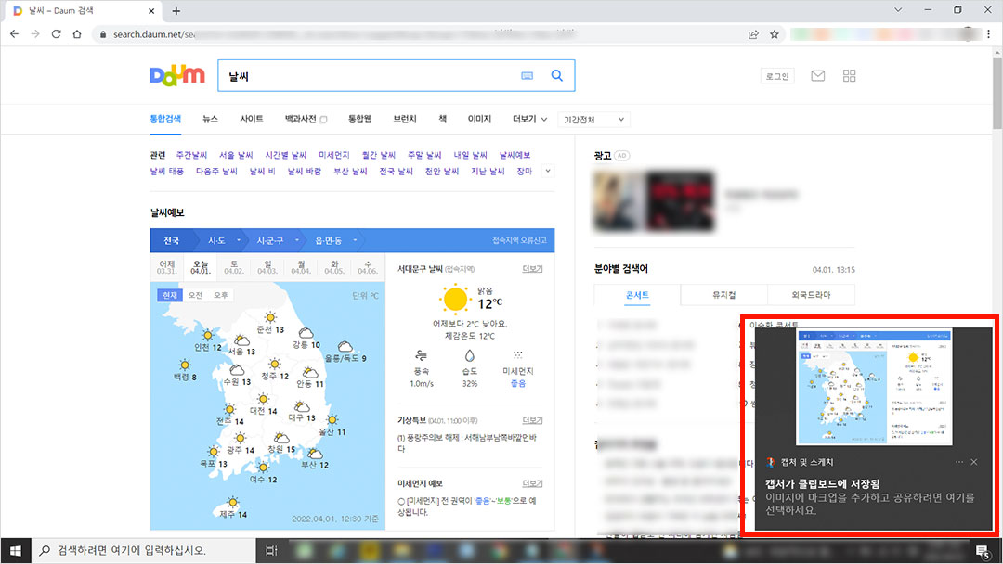This screenshot has width=1003, height=564.
Task: Select 토 04.02 date
Action: [233, 267]
